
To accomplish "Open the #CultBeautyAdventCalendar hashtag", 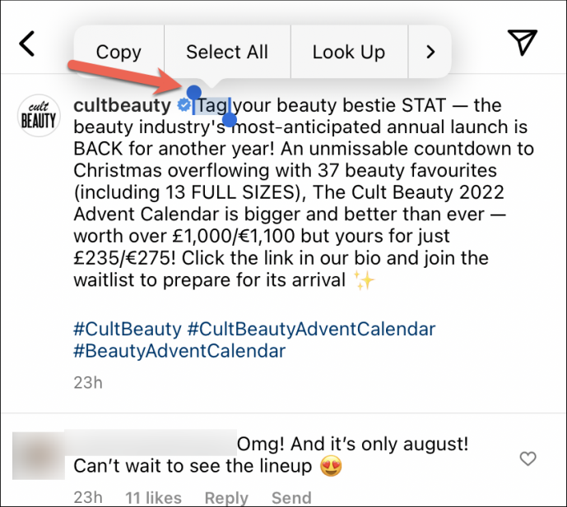I will coord(311,329).
